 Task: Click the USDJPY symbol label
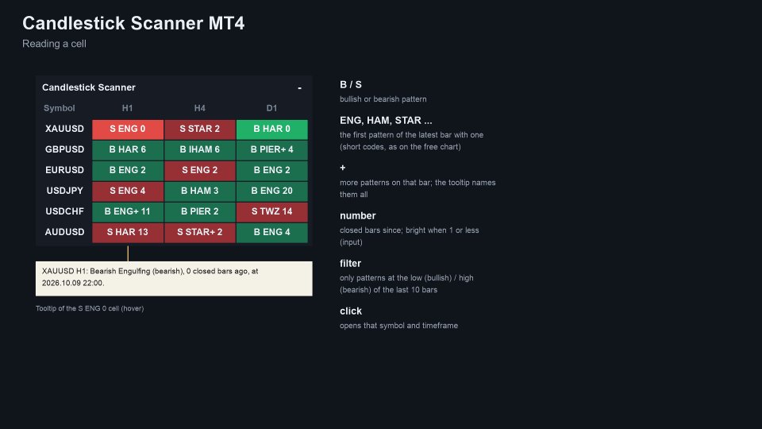pyautogui.click(x=64, y=191)
